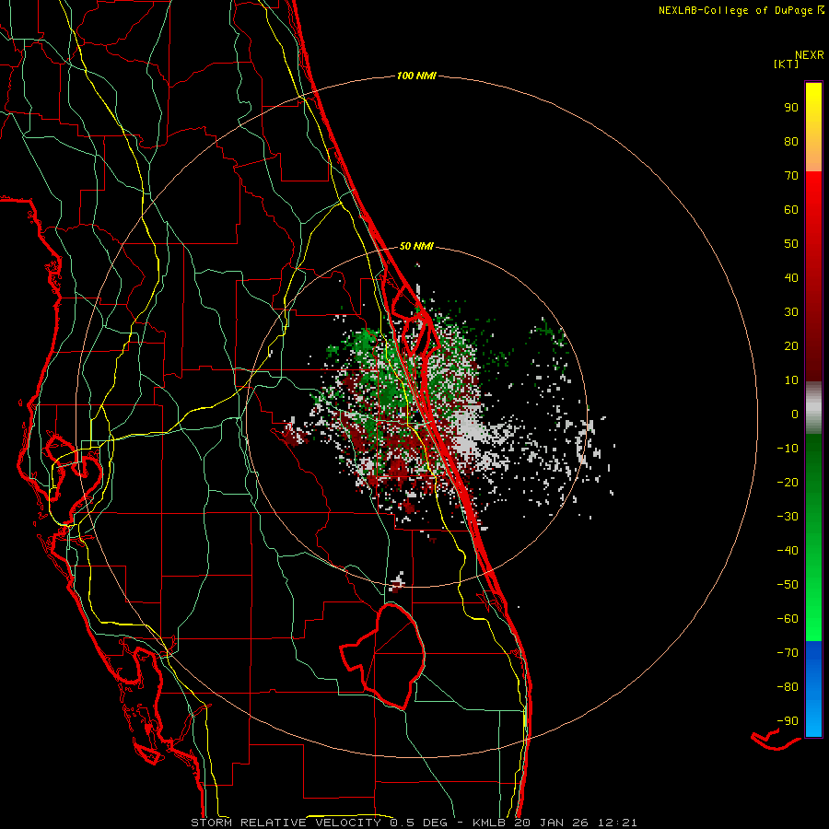Image resolution: width=829 pixels, height=829 pixels.
Task: Pick the blue segment of the color bar
Action: click(x=813, y=689)
